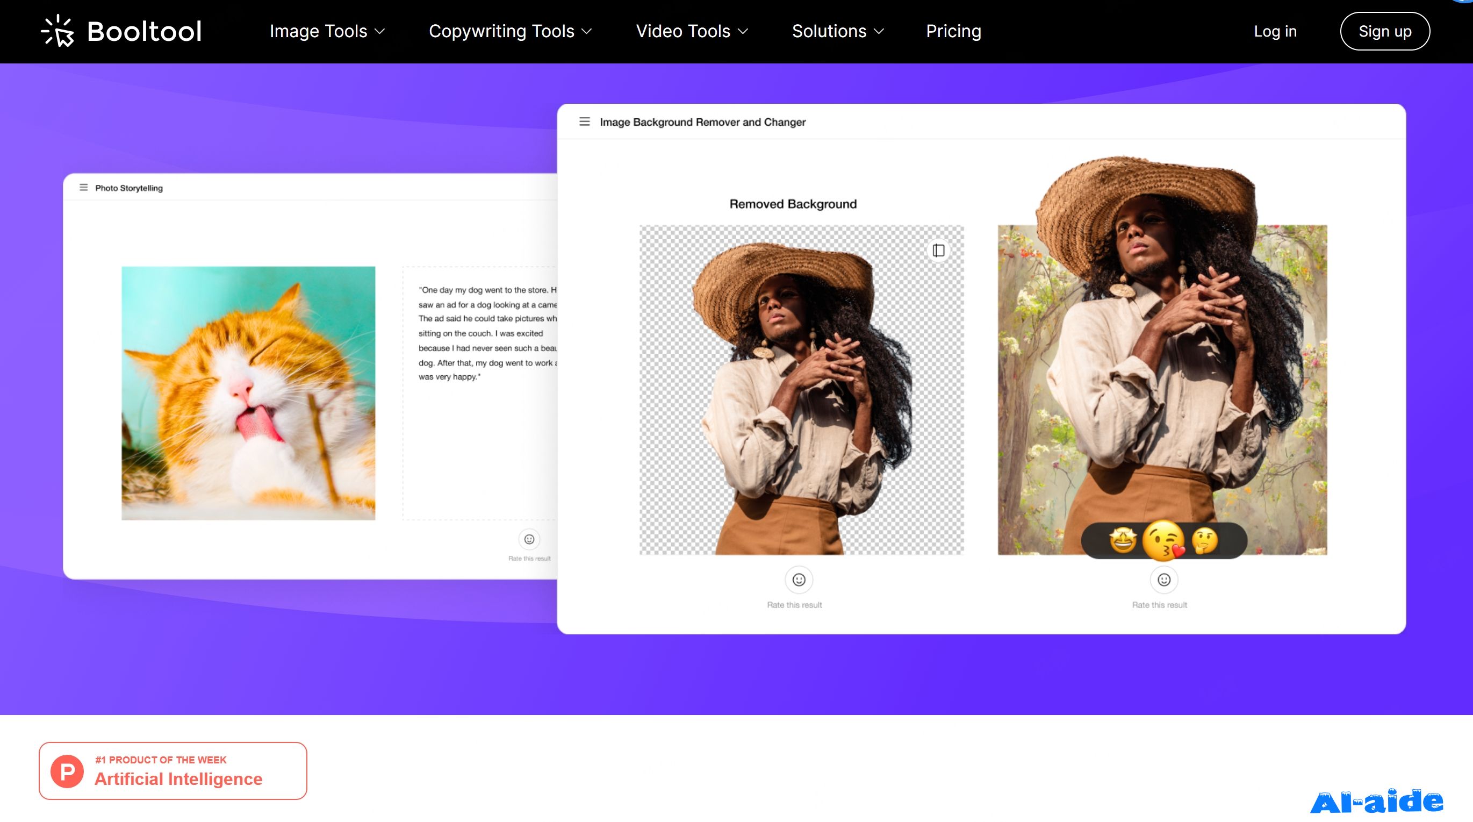Click the 'Photo Storytelling' panel title
Screen dimensions: 1473x822
(128, 188)
